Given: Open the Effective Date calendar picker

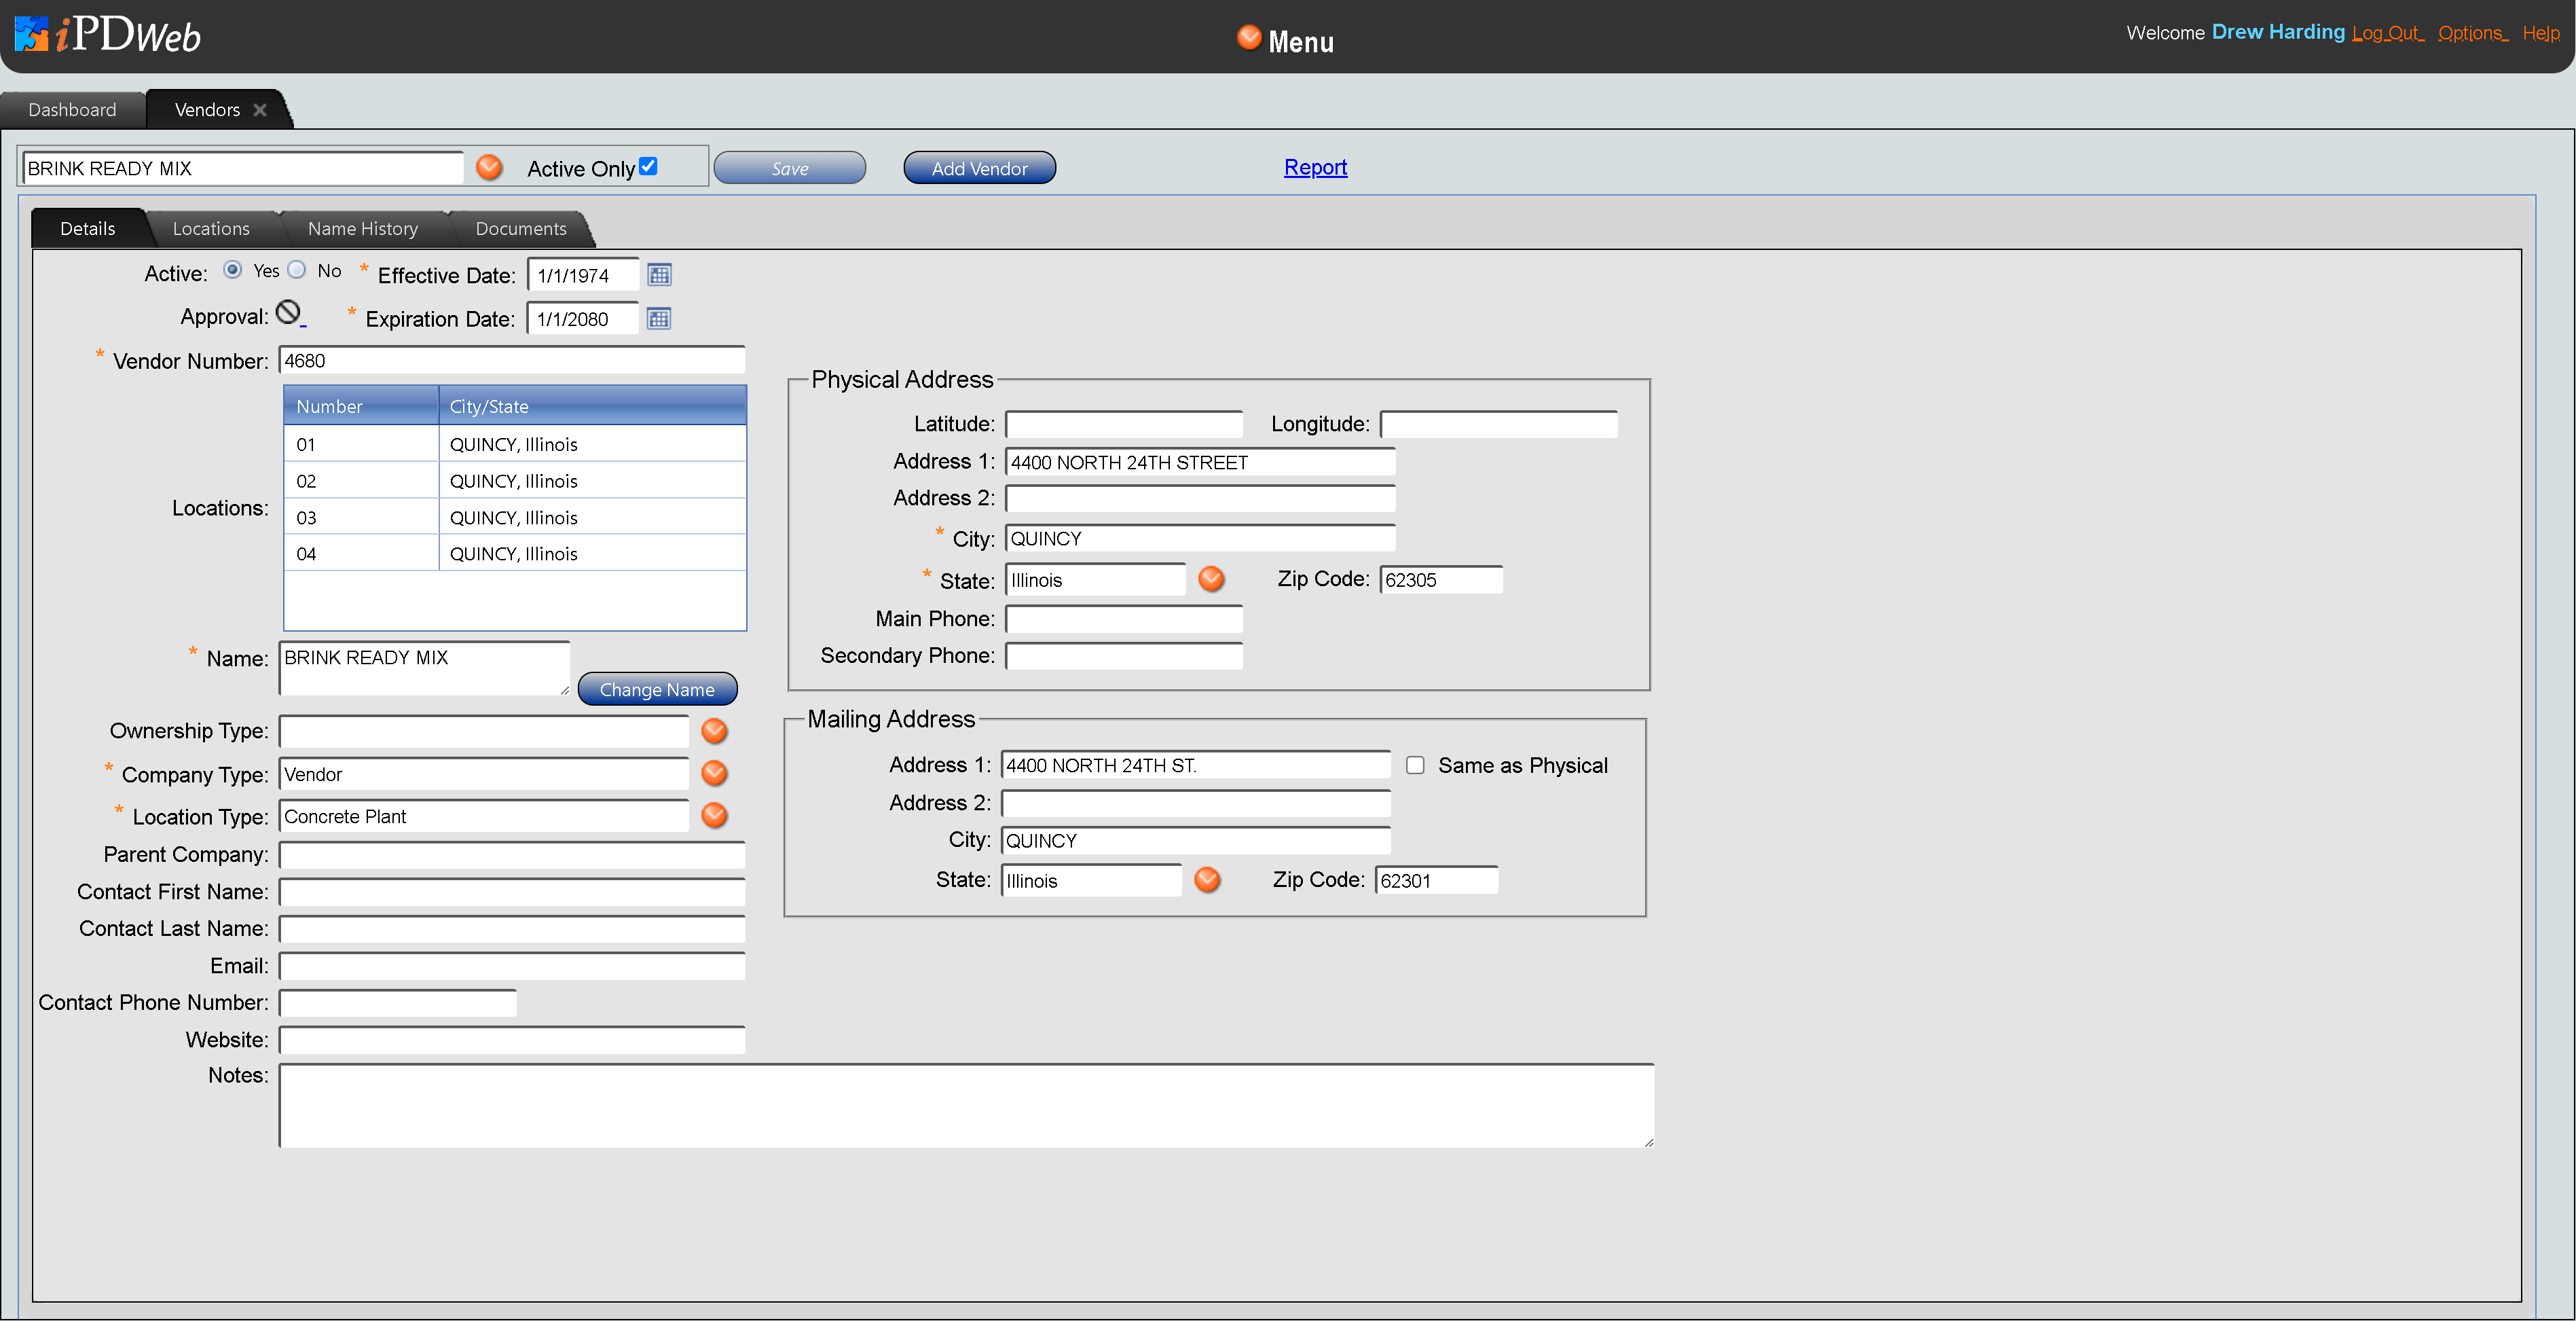Looking at the screenshot, I should pyautogui.click(x=659, y=275).
